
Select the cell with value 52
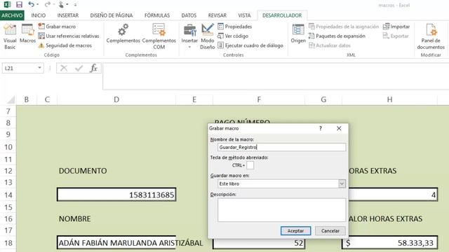[259, 244]
